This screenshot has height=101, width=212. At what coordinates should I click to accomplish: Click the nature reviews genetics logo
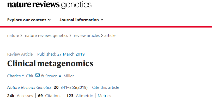[x=49, y=4]
